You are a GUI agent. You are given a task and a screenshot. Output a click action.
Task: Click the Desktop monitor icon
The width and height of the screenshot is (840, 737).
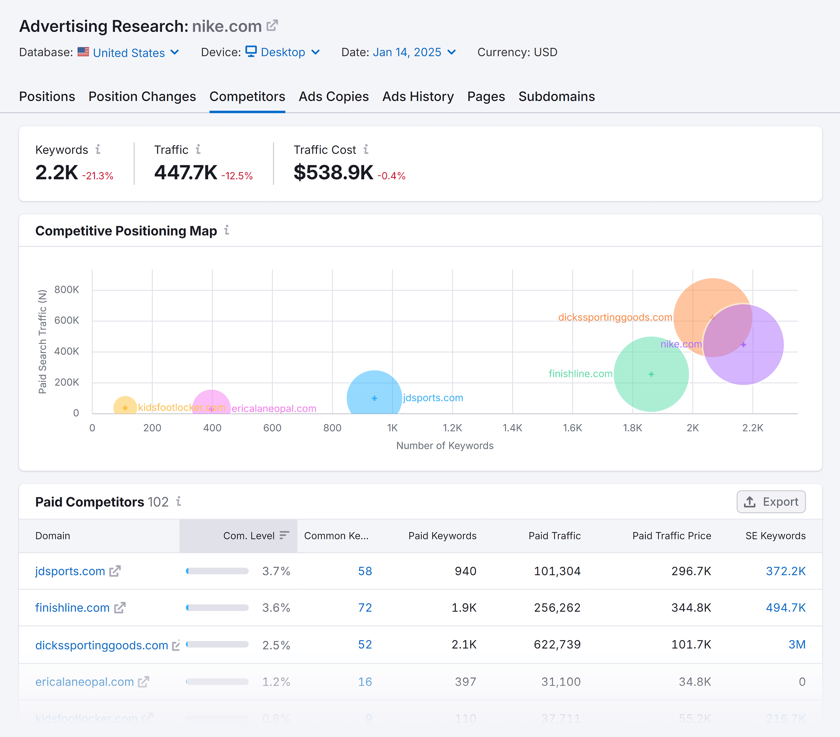251,51
